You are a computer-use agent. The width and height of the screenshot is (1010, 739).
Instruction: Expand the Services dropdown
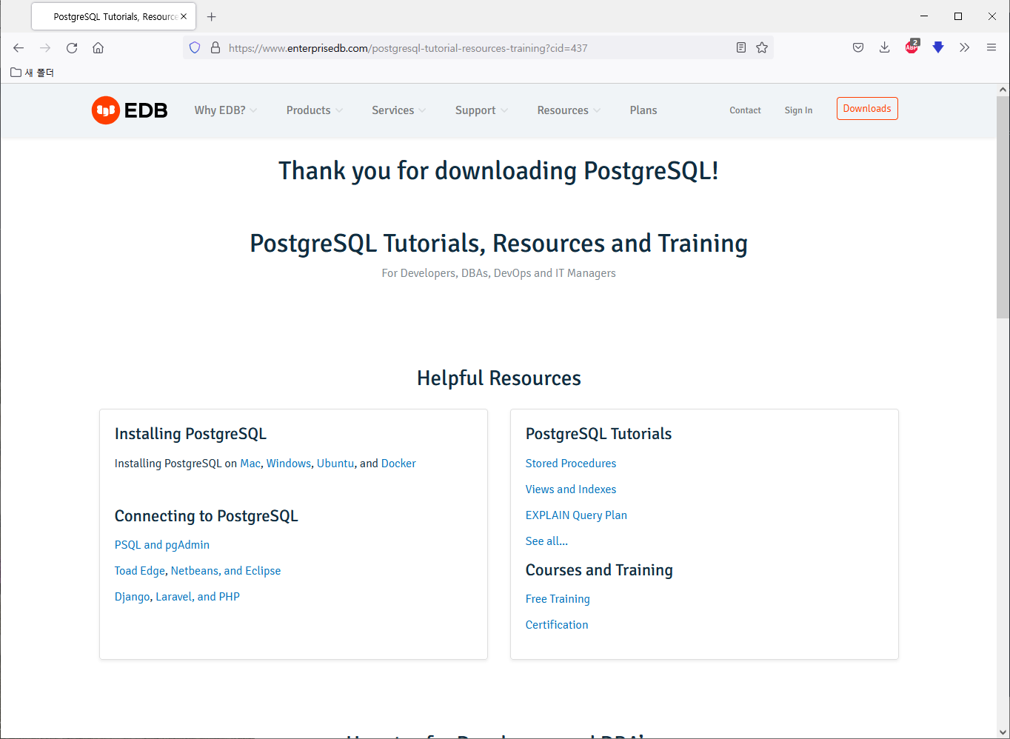pyautogui.click(x=399, y=110)
